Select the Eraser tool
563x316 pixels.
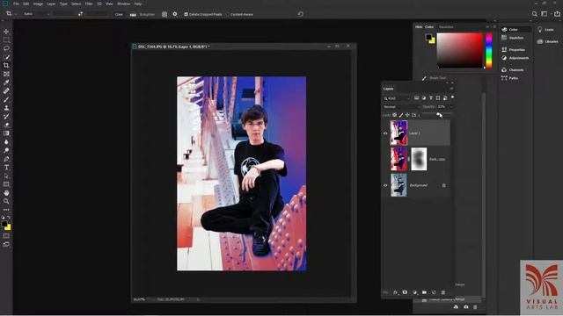tap(6, 125)
